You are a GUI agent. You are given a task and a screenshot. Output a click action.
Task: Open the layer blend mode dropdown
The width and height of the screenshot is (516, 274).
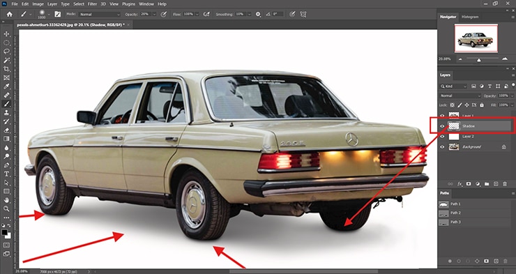click(460, 96)
